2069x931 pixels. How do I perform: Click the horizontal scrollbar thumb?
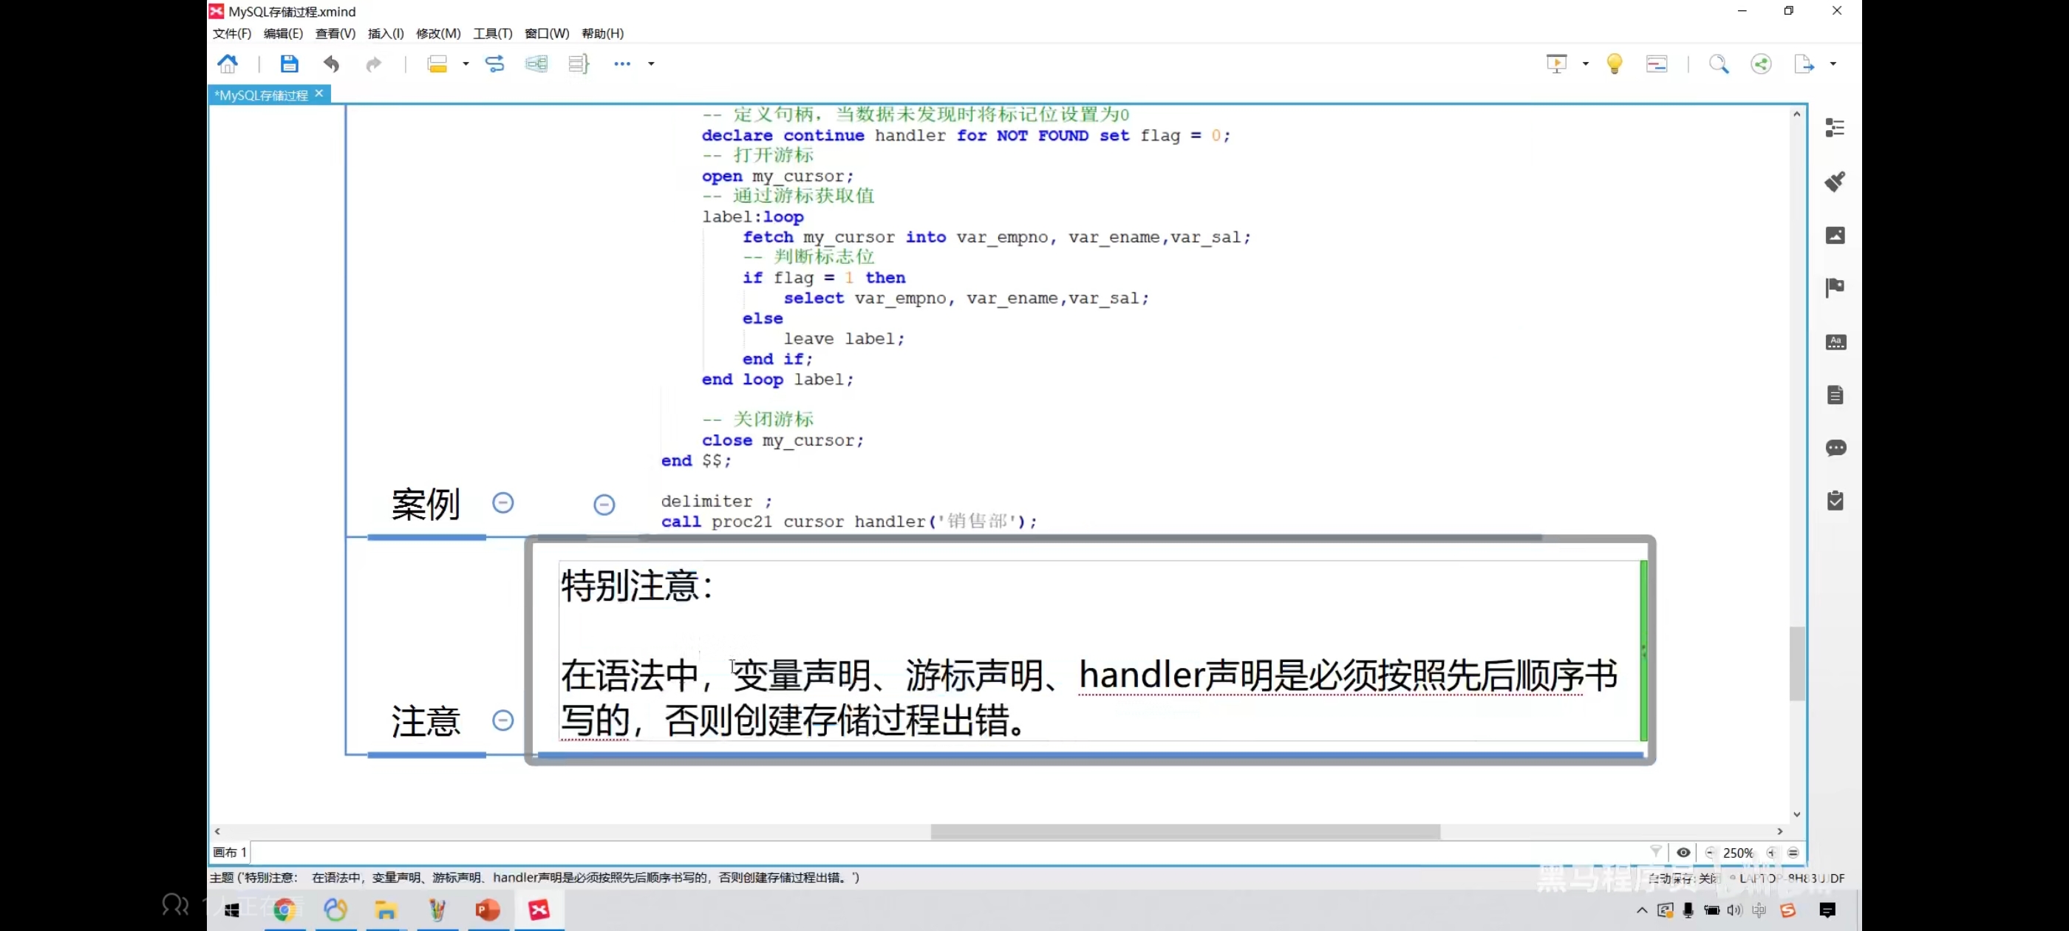click(1185, 831)
